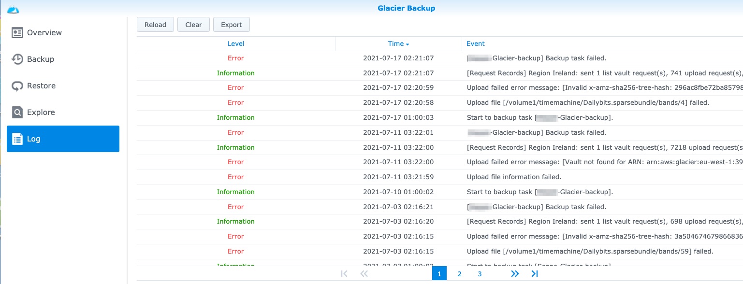Click the Log document icon

17,139
